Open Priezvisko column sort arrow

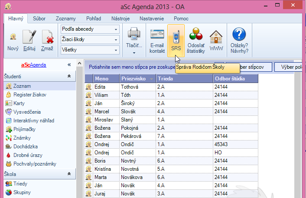click(x=151, y=79)
